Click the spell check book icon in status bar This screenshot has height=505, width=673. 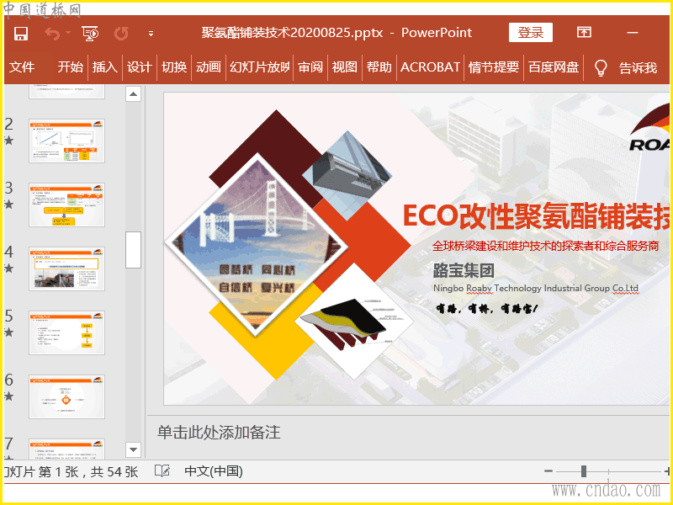pyautogui.click(x=162, y=471)
